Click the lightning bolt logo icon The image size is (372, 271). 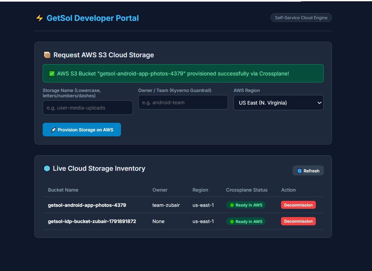pyautogui.click(x=39, y=18)
